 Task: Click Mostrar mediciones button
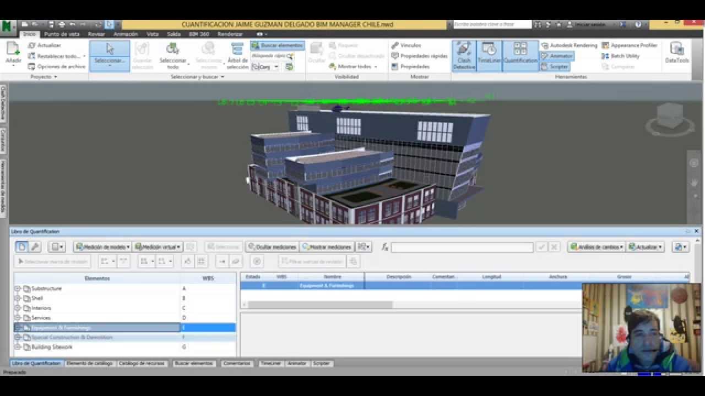pos(327,247)
